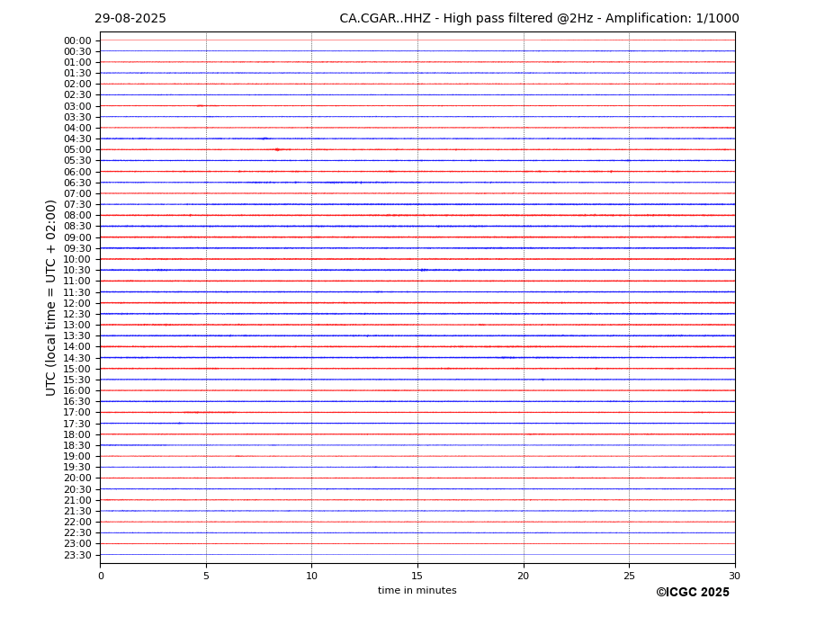Select the 15:00 row label
834x626 pixels.
(x=77, y=369)
